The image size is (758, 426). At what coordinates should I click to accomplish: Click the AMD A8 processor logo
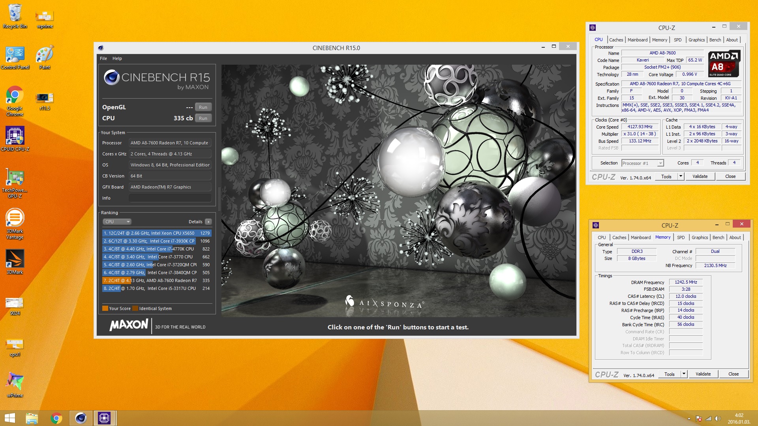point(724,64)
